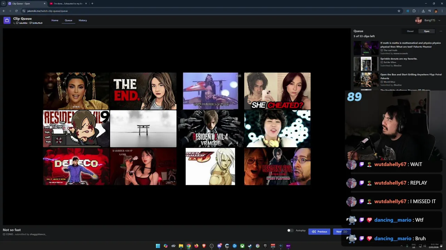Go to the Home nav tab
This screenshot has width=446, height=250.
click(x=55, y=20)
